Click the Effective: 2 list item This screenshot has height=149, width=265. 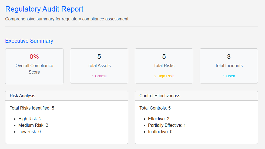[x=159, y=119]
